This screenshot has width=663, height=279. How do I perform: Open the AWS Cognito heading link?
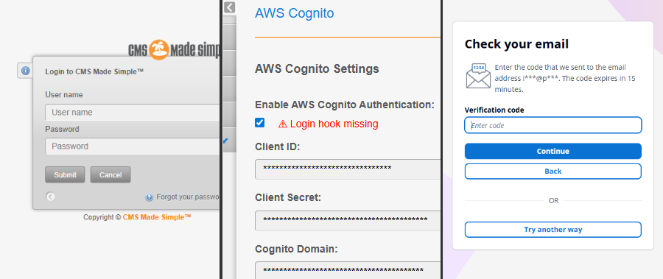[294, 13]
